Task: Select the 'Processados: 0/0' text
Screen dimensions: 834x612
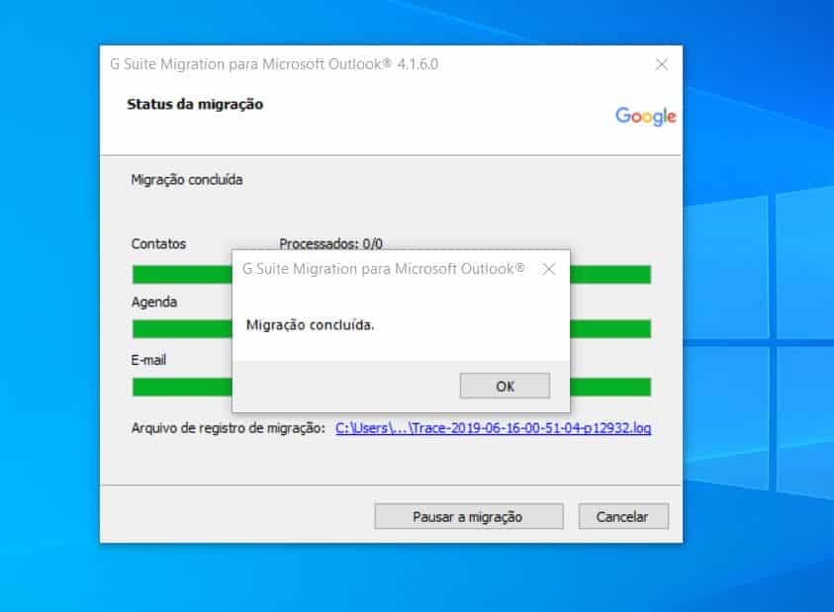Action: click(x=330, y=243)
